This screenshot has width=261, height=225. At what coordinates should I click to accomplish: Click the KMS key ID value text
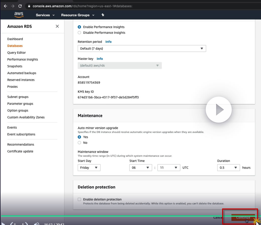click(108, 97)
